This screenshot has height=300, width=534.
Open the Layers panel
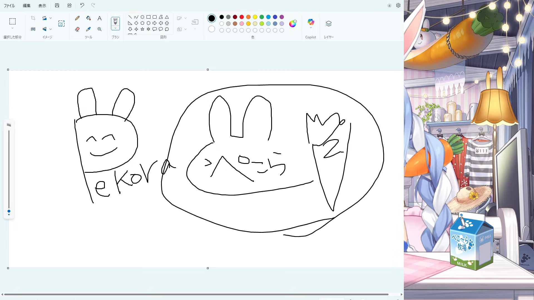click(x=329, y=24)
